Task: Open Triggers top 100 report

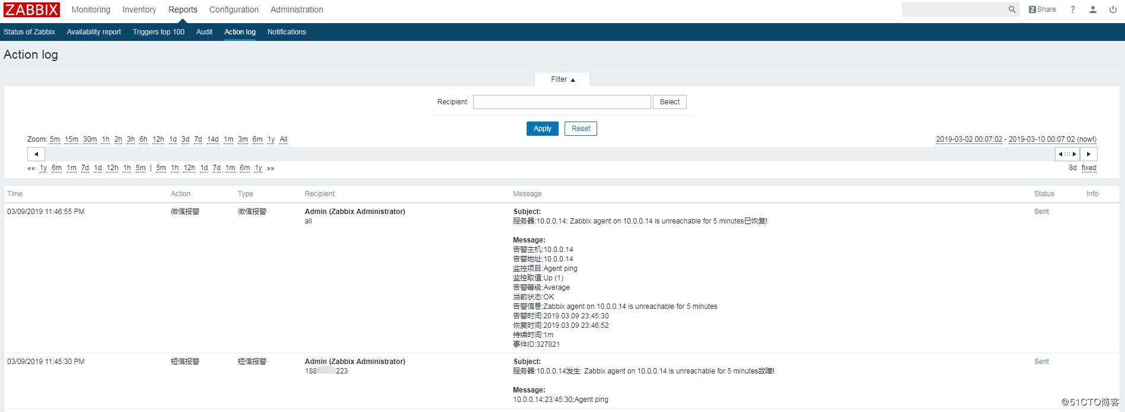Action: (158, 32)
